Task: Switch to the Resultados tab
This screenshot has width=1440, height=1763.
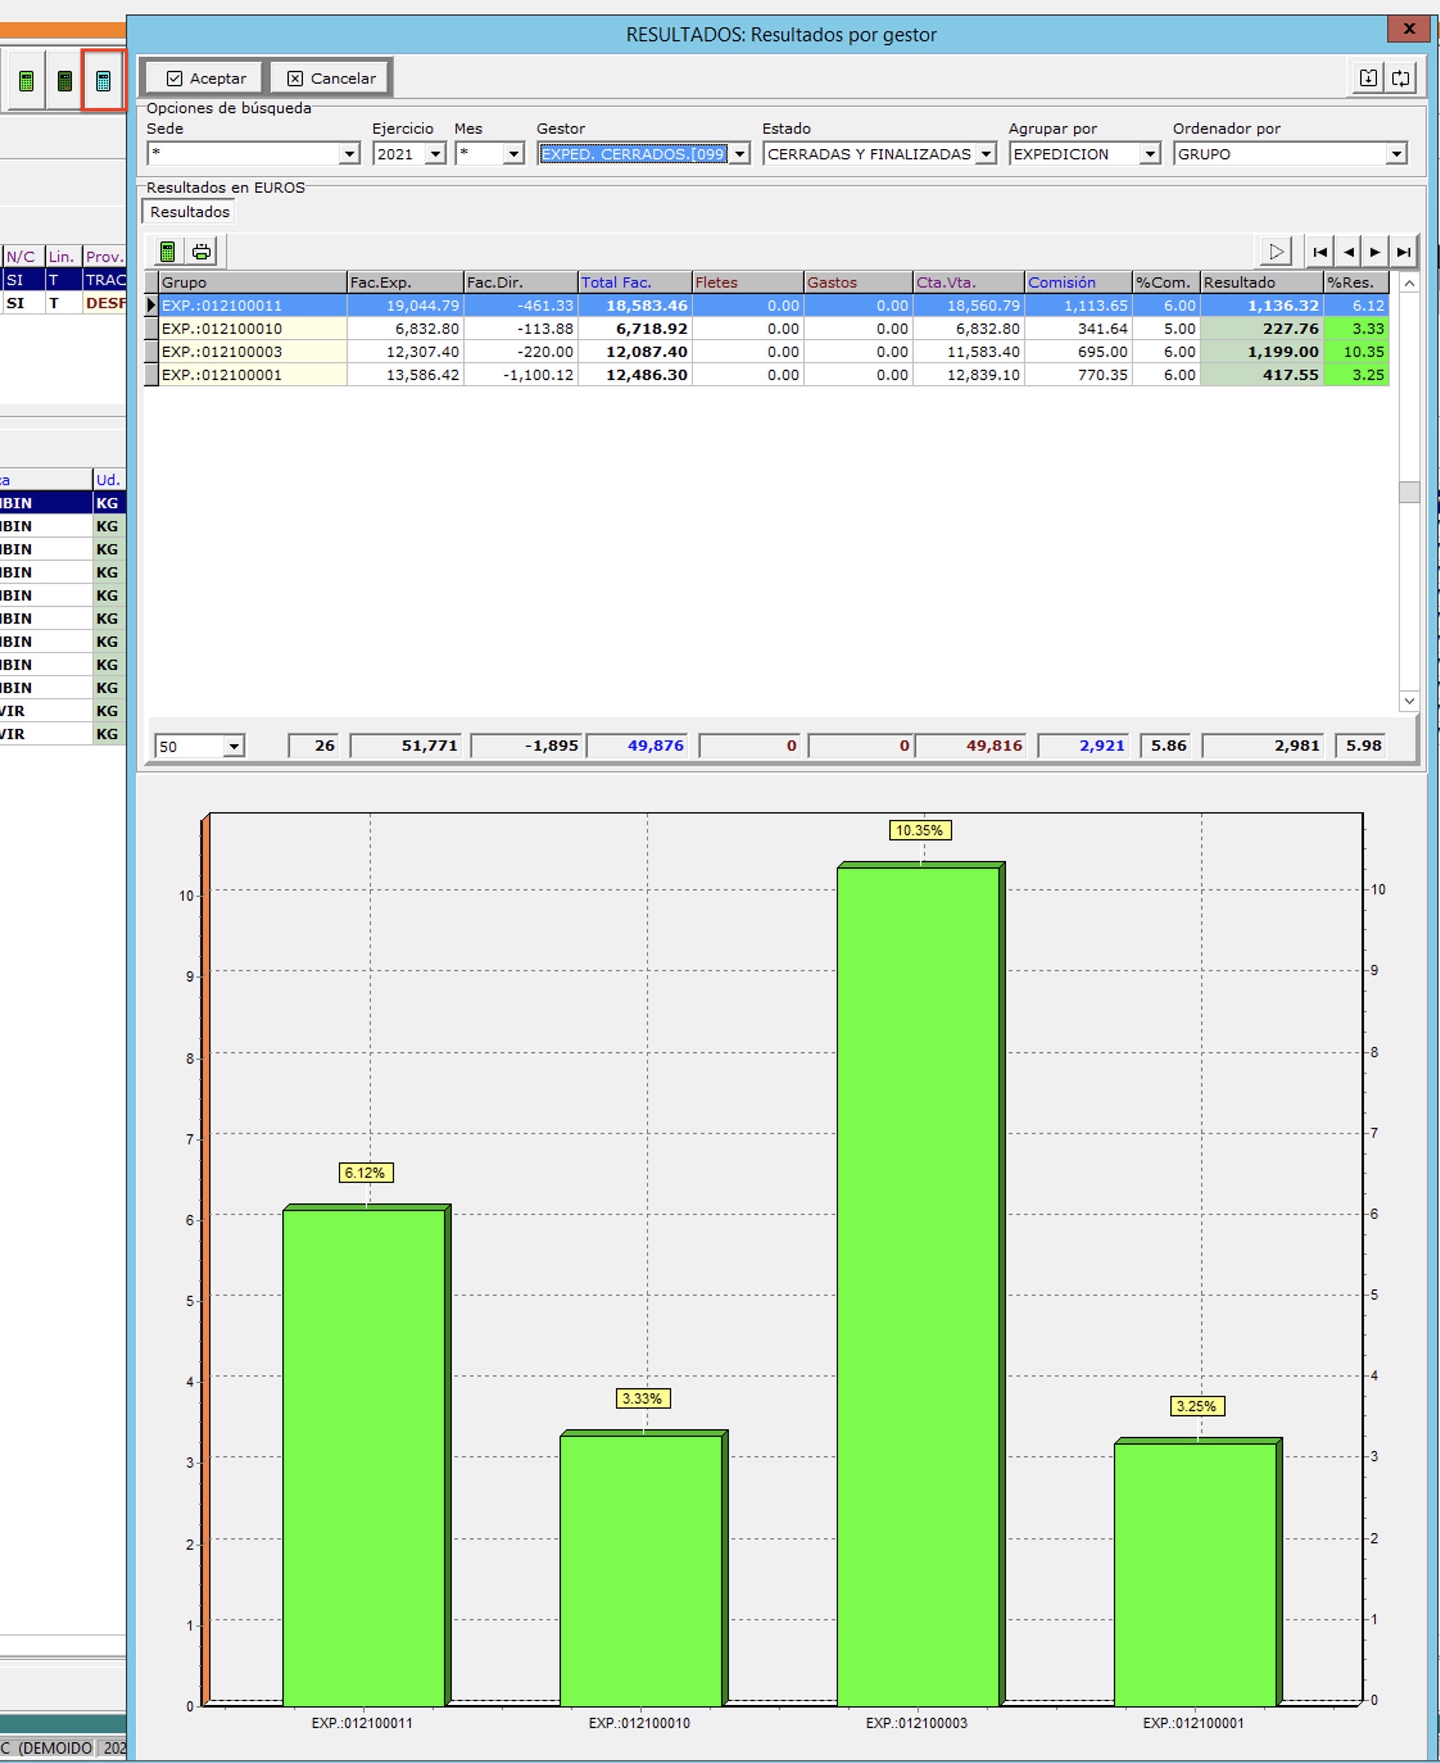Action: [189, 212]
